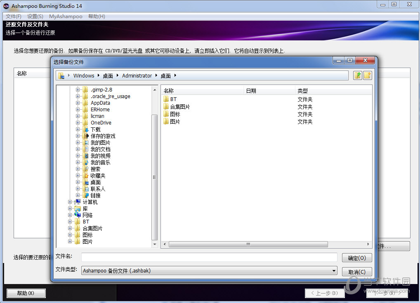The width and height of the screenshot is (420, 303).
Task: Click Windows in the path breadcrumb
Action: click(x=84, y=76)
